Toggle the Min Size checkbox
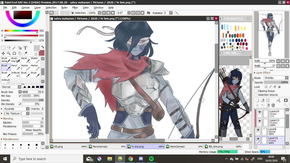290x163 pixels. [20, 96]
